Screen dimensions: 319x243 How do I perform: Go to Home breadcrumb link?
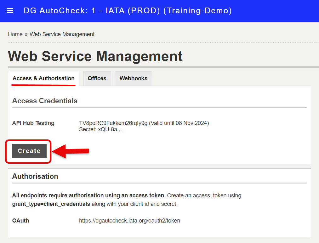[15, 34]
